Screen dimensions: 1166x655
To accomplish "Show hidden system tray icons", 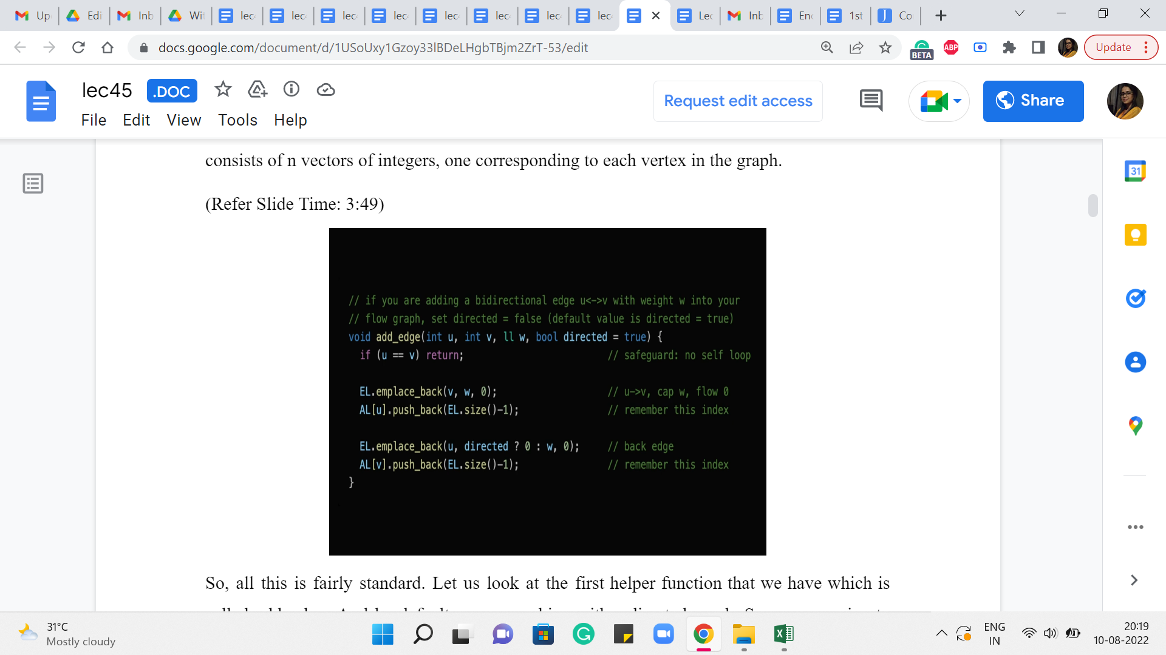I will (x=941, y=634).
